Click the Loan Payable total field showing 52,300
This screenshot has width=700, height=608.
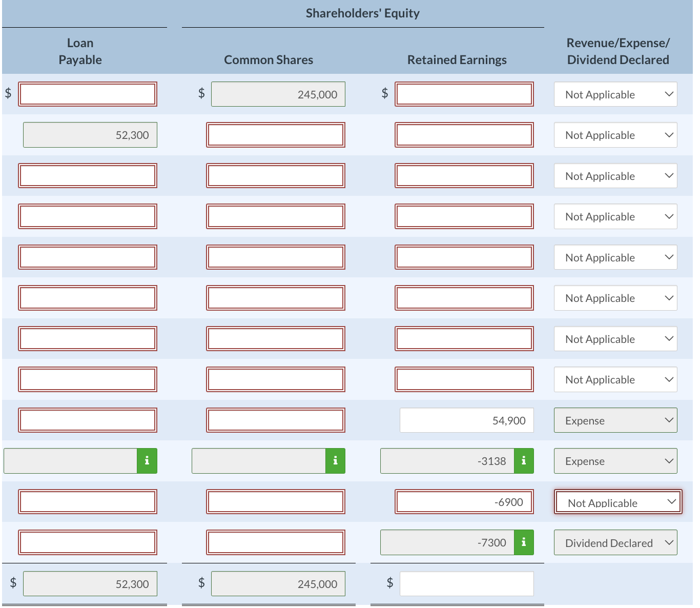pyautogui.click(x=90, y=584)
